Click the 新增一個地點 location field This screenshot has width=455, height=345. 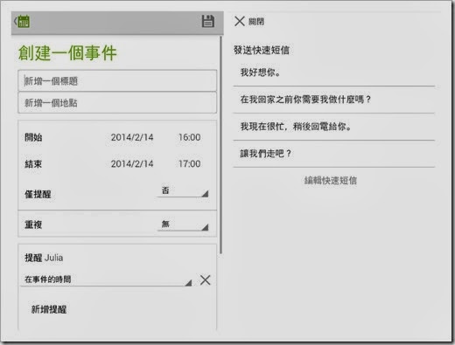(117, 103)
